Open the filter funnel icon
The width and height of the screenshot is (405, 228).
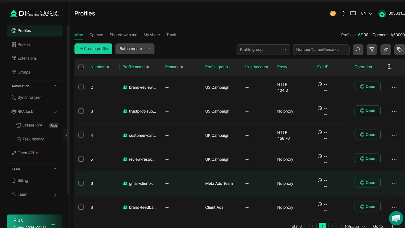[372, 50]
